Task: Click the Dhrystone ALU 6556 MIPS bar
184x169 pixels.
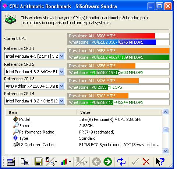Action: point(118,66)
